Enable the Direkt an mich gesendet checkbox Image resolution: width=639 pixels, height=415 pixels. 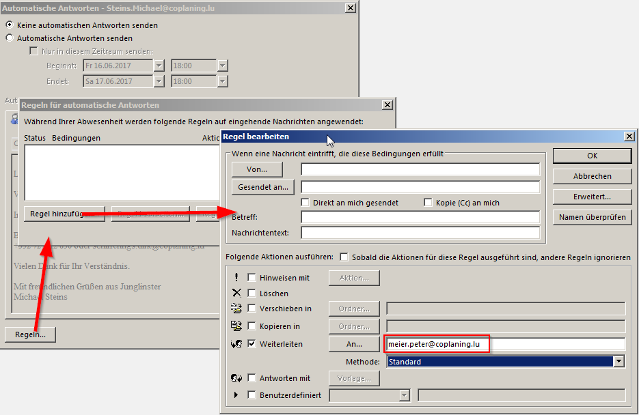[305, 203]
